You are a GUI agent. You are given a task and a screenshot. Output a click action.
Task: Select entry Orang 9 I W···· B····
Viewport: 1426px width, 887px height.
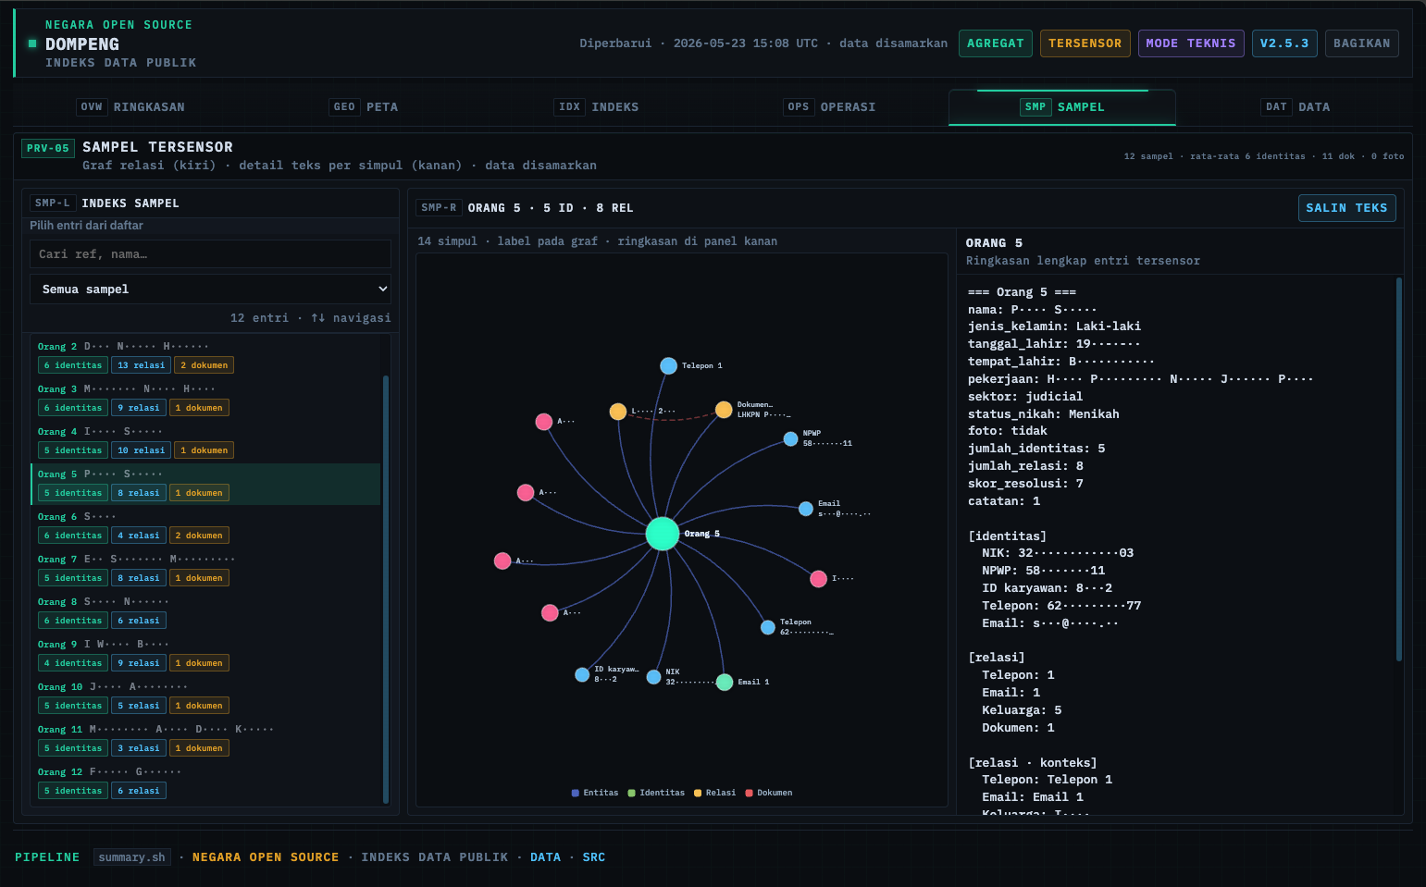(x=206, y=654)
